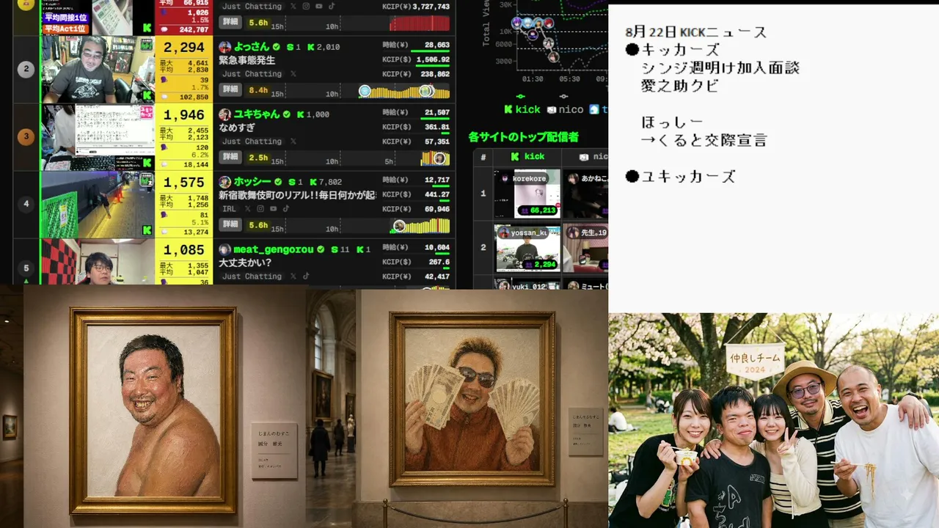Open 詳細 details for ホッシー
The height and width of the screenshot is (528, 939).
[x=230, y=224]
